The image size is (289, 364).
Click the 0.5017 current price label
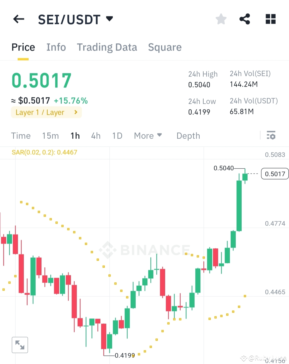click(x=275, y=174)
